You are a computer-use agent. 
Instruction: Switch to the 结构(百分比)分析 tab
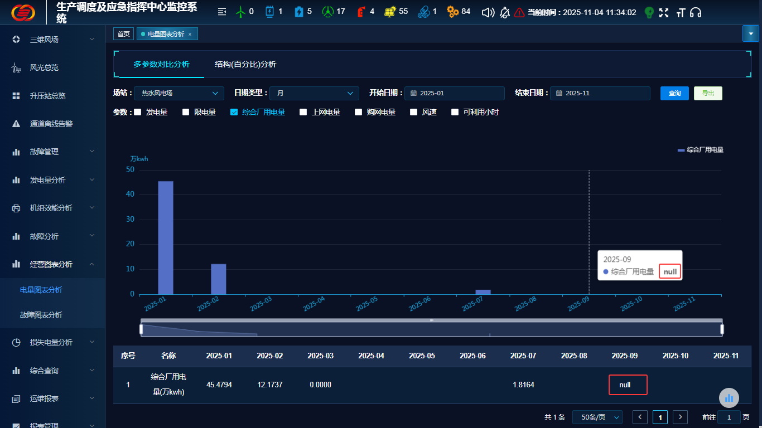click(x=245, y=64)
